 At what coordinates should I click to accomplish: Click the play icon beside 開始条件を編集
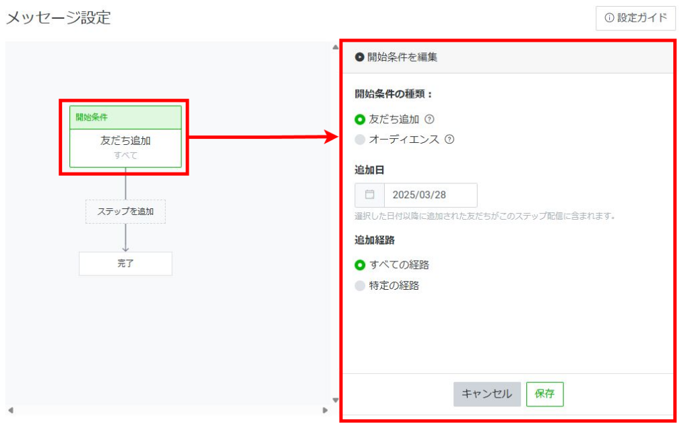coord(360,57)
